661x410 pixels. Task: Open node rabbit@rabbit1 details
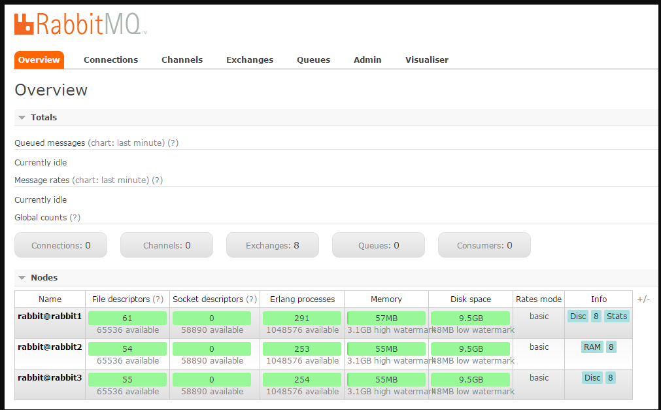50,316
